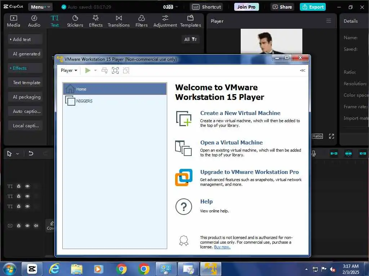This screenshot has width=369, height=276.
Task: Switch to the Stickers tab
Action: tap(75, 21)
